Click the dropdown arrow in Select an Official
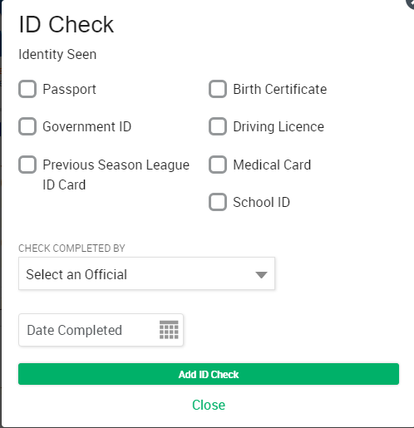The image size is (414, 428). pyautogui.click(x=261, y=275)
